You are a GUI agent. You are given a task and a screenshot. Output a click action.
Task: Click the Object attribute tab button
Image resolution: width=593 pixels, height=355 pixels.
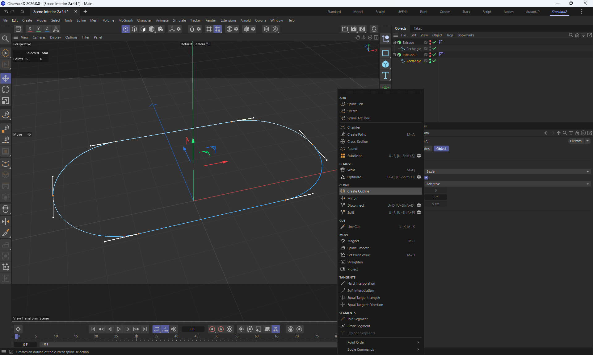click(x=441, y=149)
